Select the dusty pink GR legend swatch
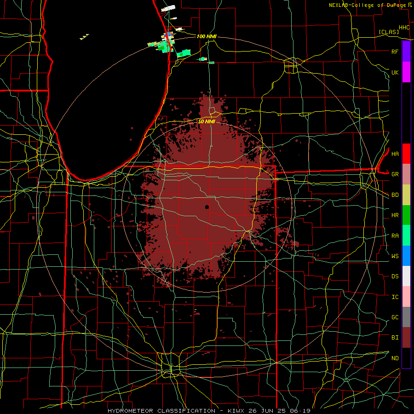The image size is (414, 414). [x=406, y=174]
